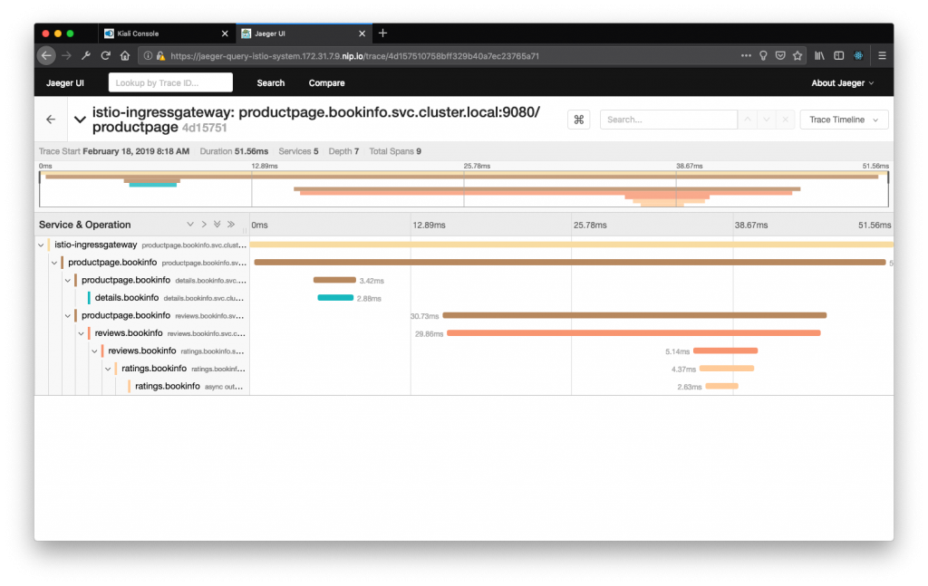
Task: Click trace ID 4d15751 in title
Action: point(204,128)
